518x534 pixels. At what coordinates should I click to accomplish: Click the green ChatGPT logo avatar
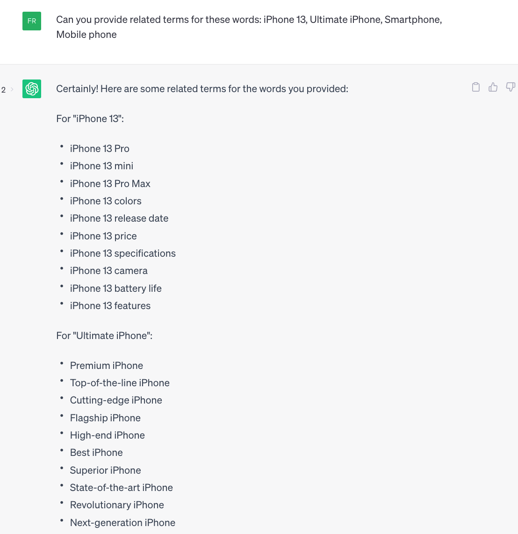coord(32,89)
